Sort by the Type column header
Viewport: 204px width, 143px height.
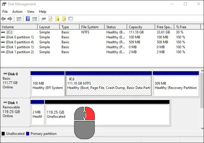(69, 27)
